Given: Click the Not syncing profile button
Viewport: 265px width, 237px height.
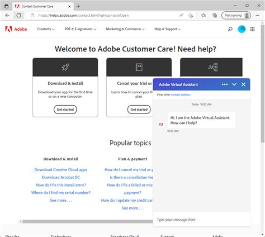Looking at the screenshot, I should [236, 16].
